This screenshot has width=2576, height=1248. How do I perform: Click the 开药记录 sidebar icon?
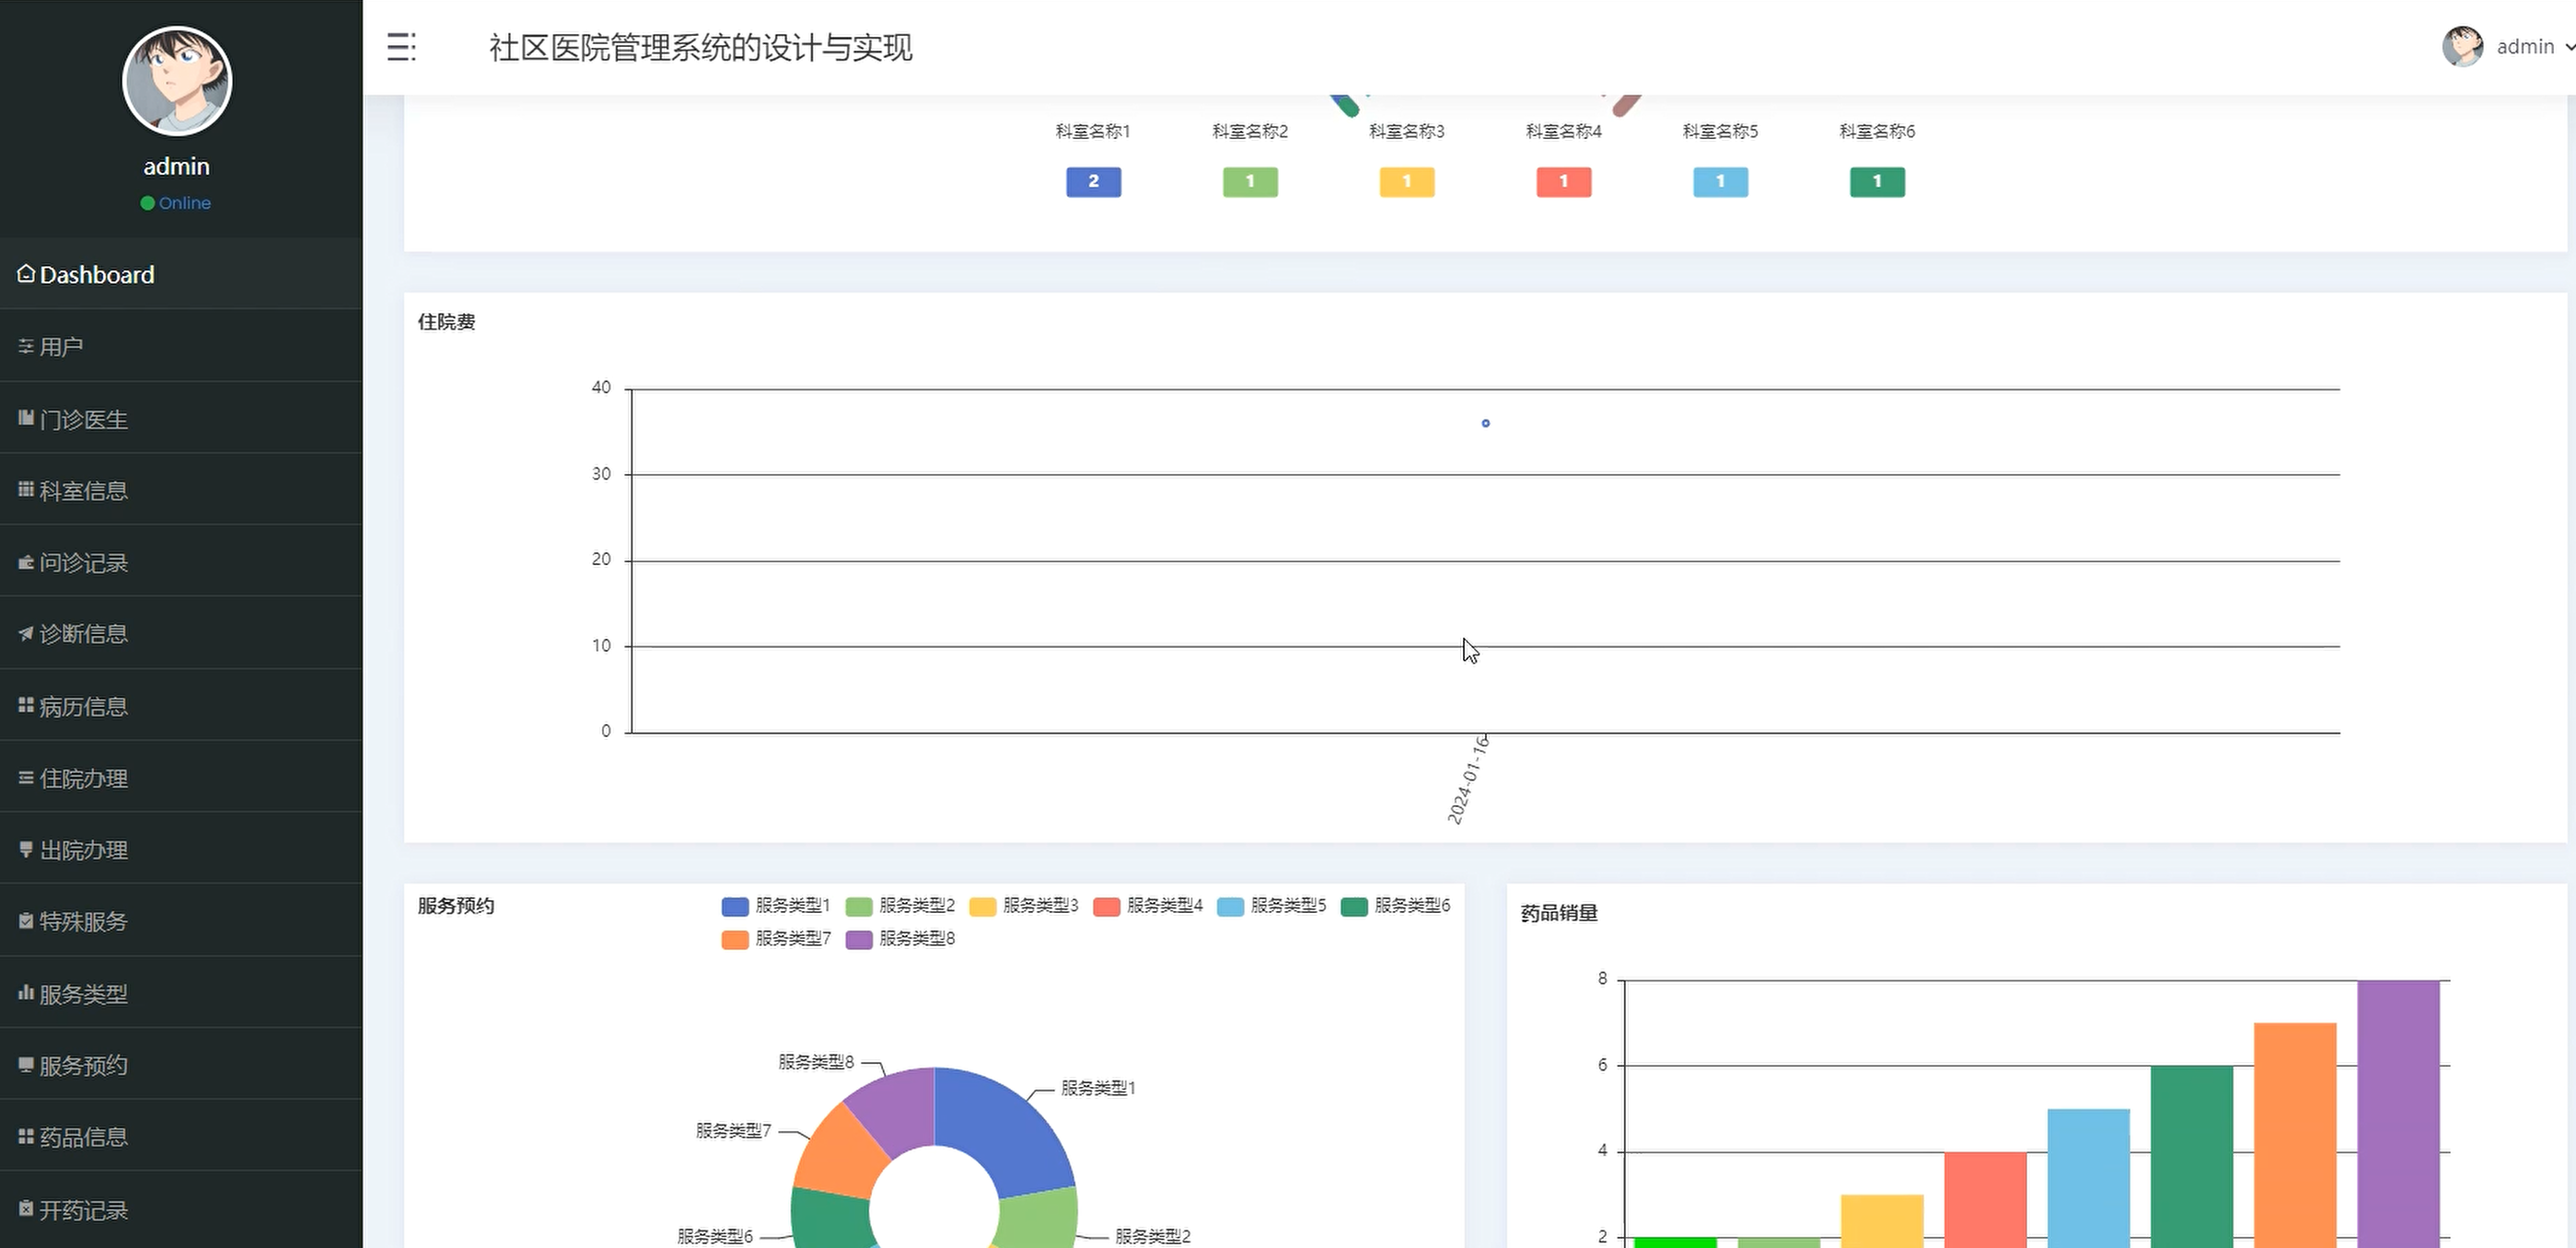point(26,1209)
